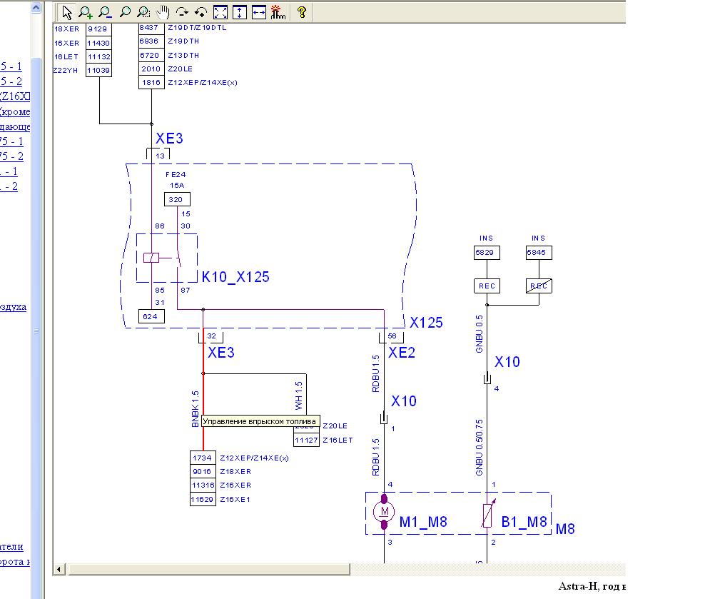
Task: Click reference box 9129 for 18XER
Action: [99, 29]
